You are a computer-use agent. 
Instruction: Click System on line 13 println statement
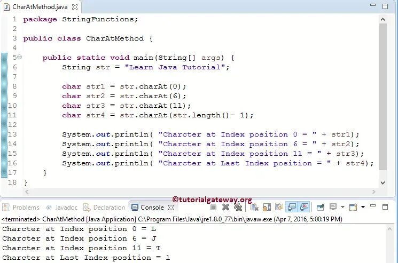(76, 134)
